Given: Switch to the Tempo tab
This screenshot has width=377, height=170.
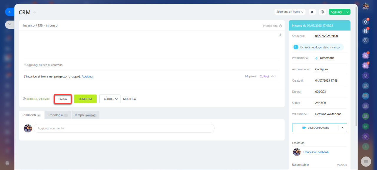Looking at the screenshot, I should click(x=85, y=115).
